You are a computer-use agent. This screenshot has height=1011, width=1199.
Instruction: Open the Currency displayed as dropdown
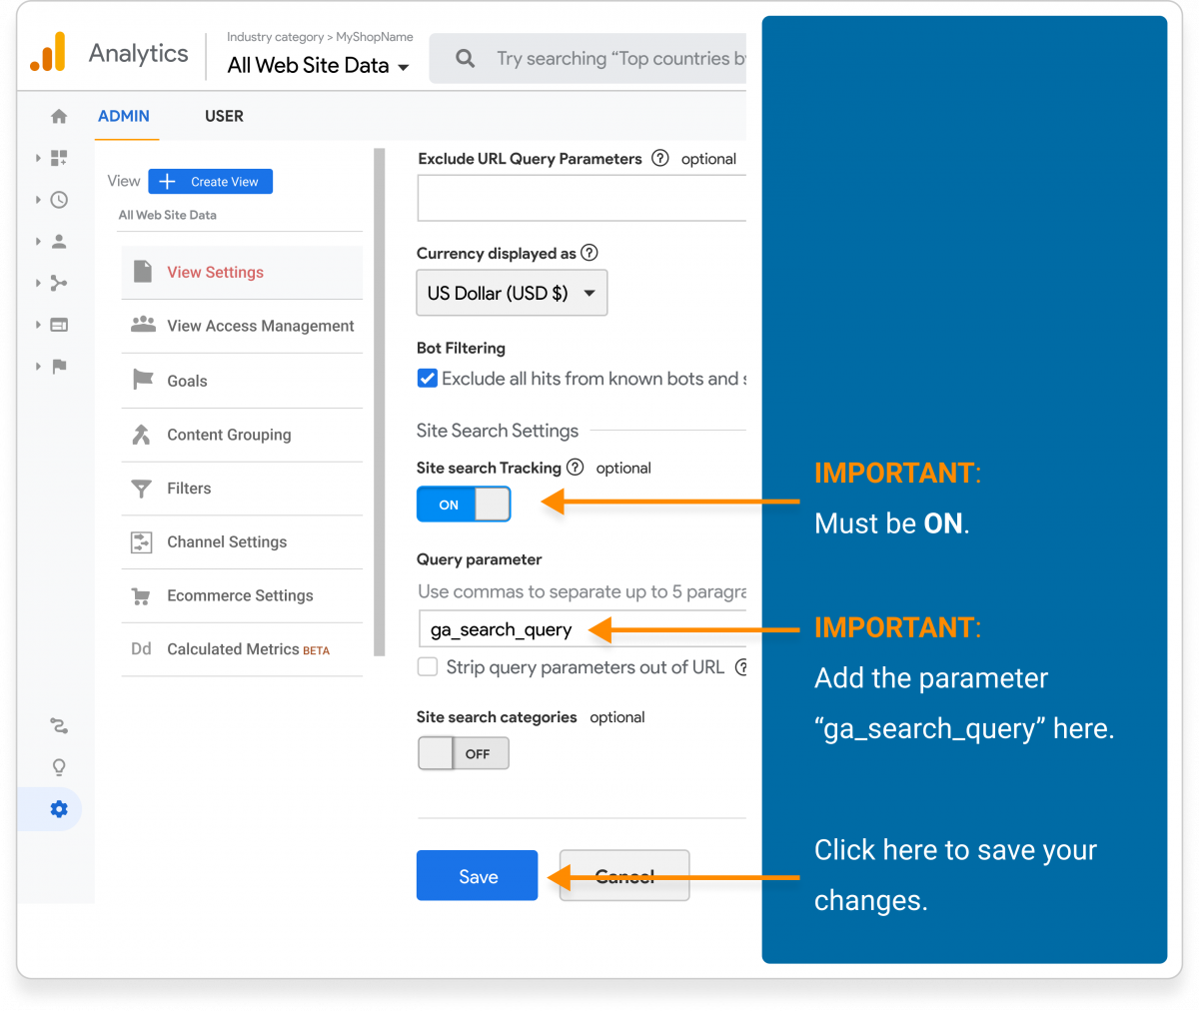coord(512,293)
